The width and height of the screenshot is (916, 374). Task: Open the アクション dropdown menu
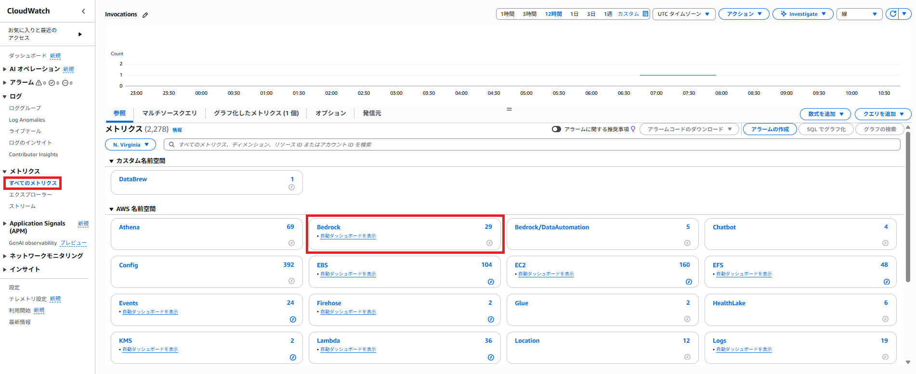pyautogui.click(x=744, y=14)
